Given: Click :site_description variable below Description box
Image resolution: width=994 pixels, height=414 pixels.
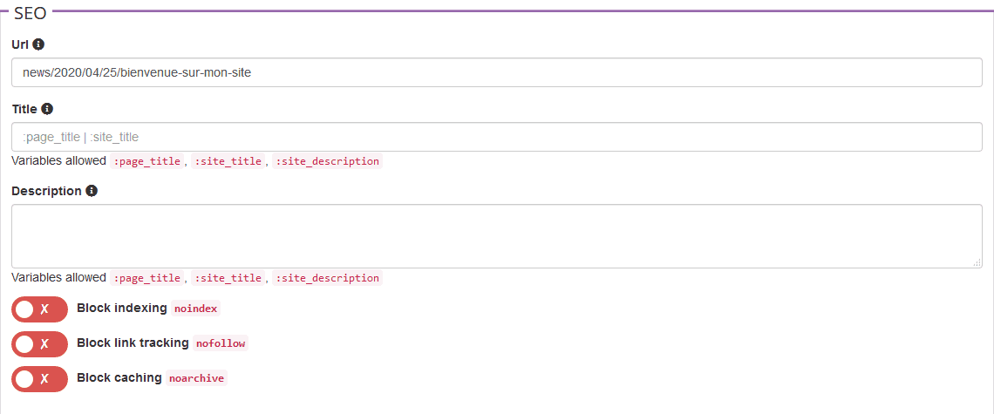Looking at the screenshot, I should click(327, 278).
